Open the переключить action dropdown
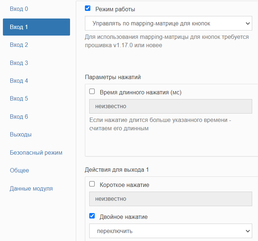 [x=171, y=231]
